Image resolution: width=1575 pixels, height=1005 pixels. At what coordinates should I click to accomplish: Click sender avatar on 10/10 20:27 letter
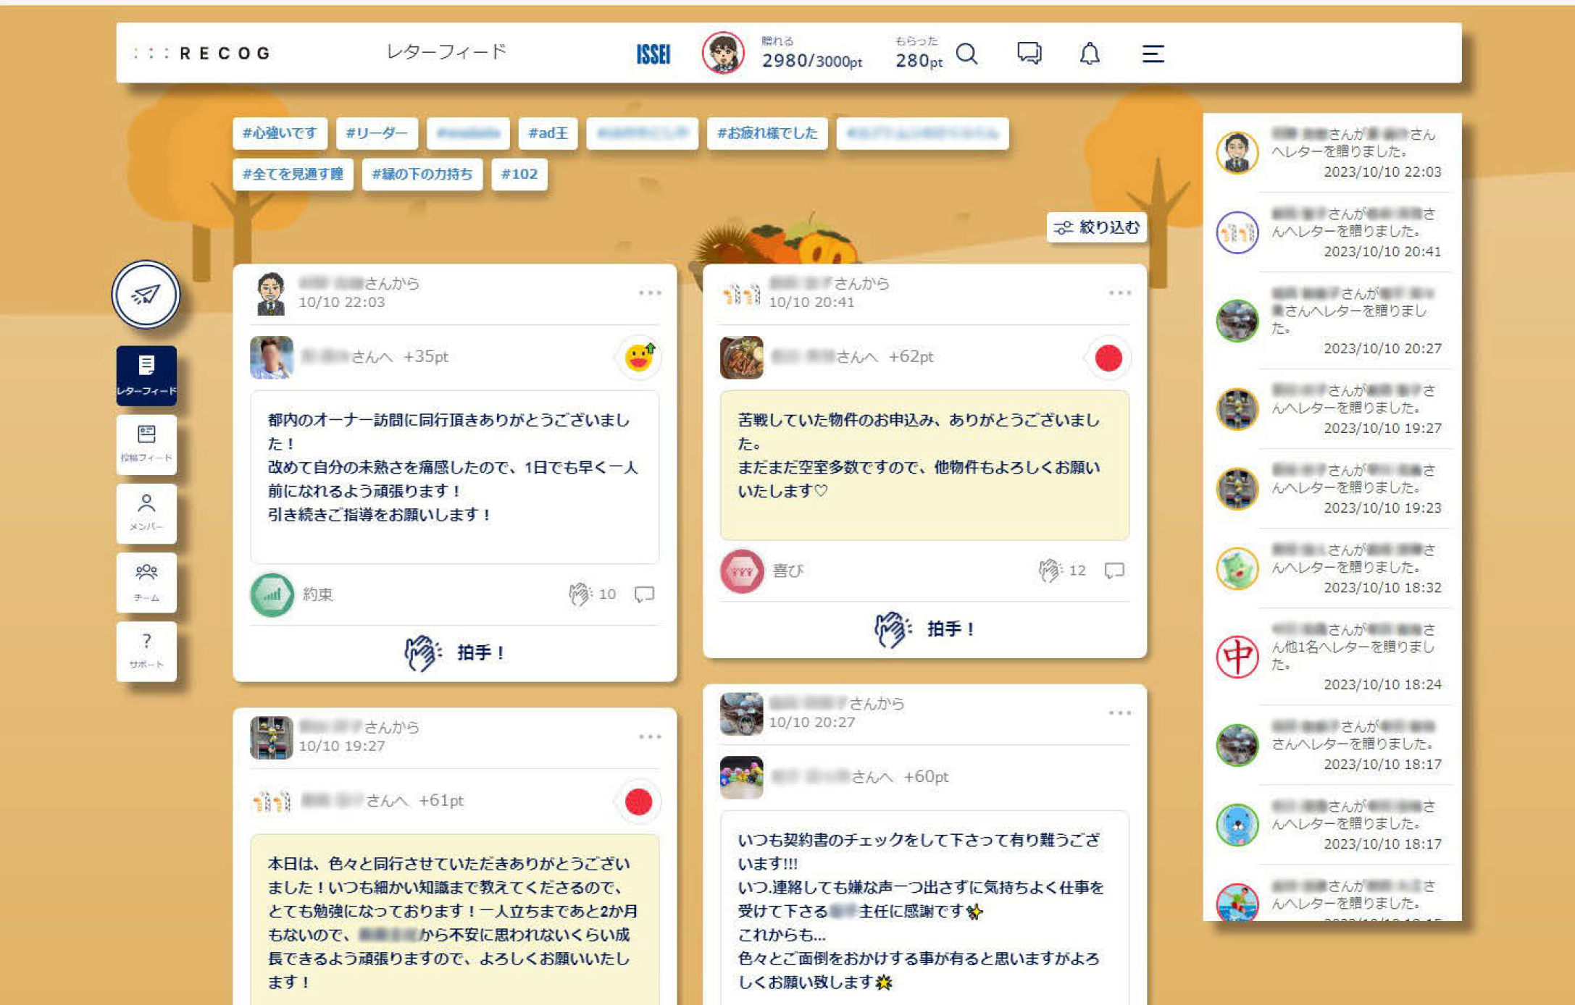point(741,713)
